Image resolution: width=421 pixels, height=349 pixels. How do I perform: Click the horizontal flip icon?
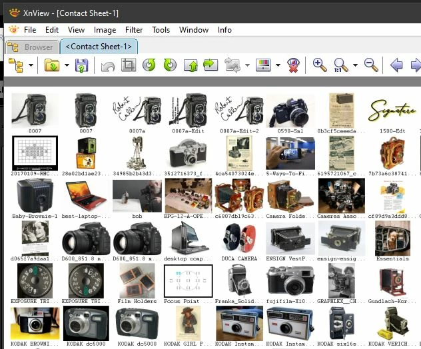(x=210, y=65)
